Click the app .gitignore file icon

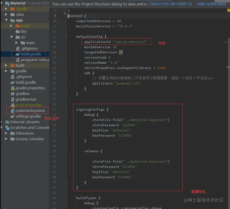click(x=18, y=48)
